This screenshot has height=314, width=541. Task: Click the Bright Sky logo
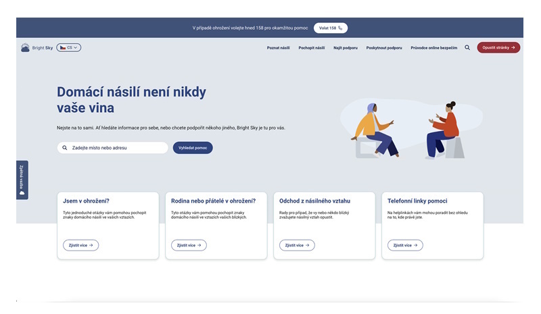(x=37, y=48)
